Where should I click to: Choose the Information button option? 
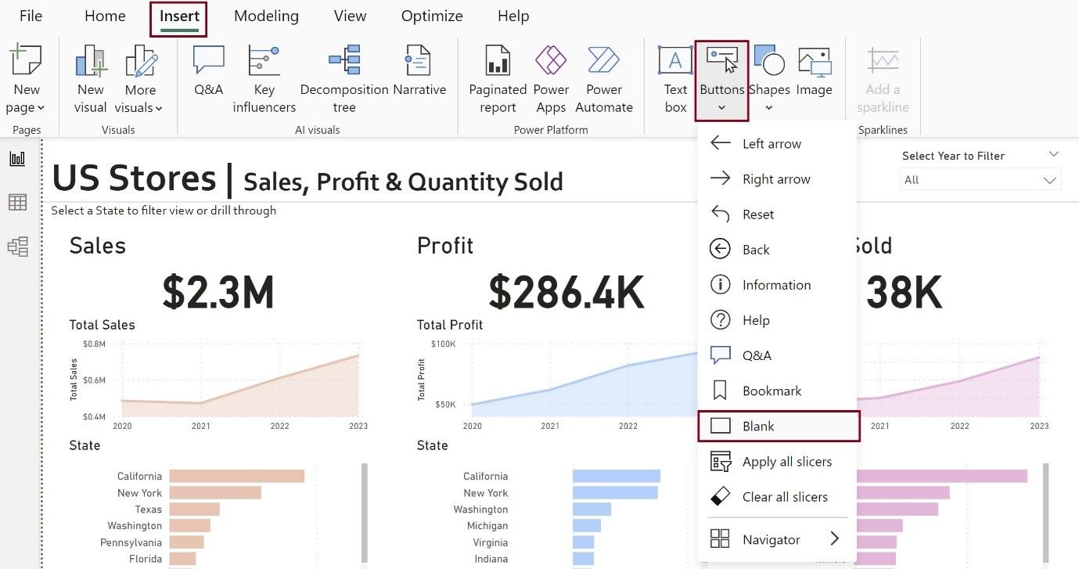click(778, 285)
